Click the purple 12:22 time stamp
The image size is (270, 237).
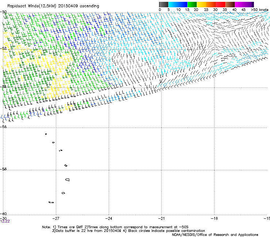(x=5, y=221)
